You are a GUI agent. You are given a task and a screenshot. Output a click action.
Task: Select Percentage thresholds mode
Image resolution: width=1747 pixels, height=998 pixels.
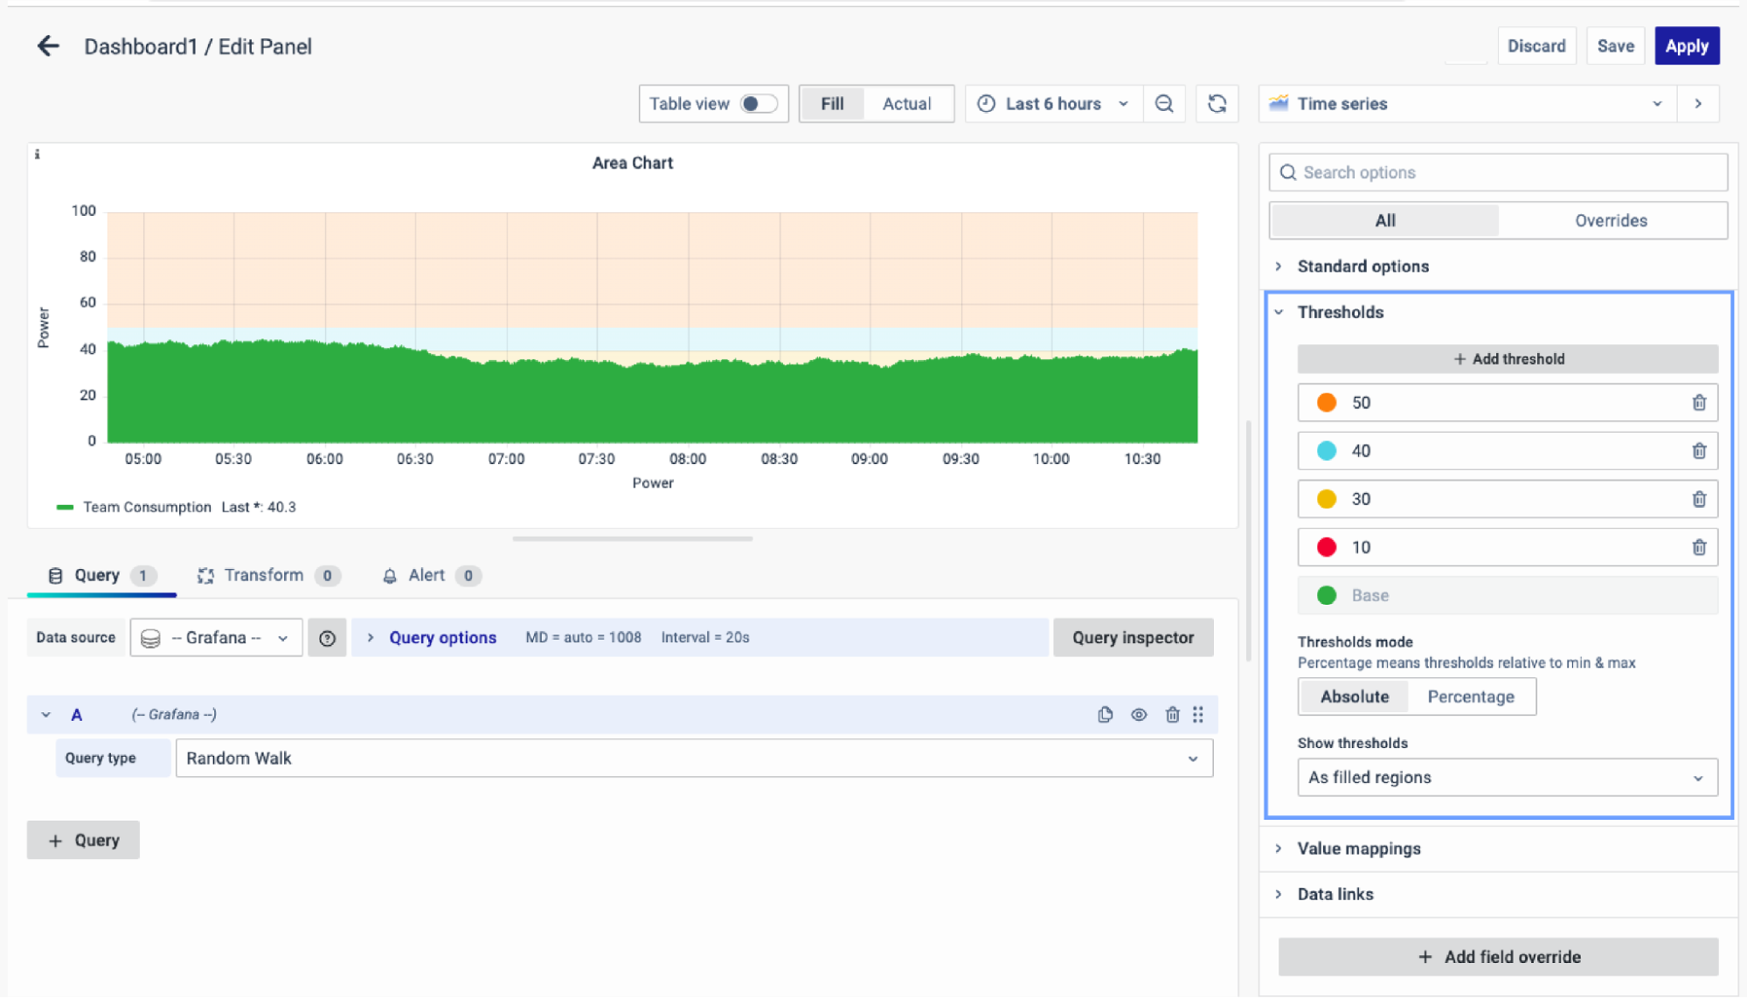pyautogui.click(x=1470, y=697)
